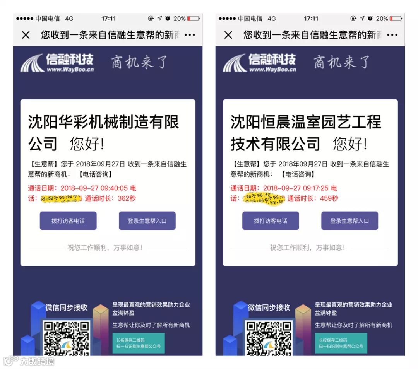This screenshot has height=369, width=418.
Task: Click 登录生意帮入口 on the left card
Action: click(x=147, y=220)
